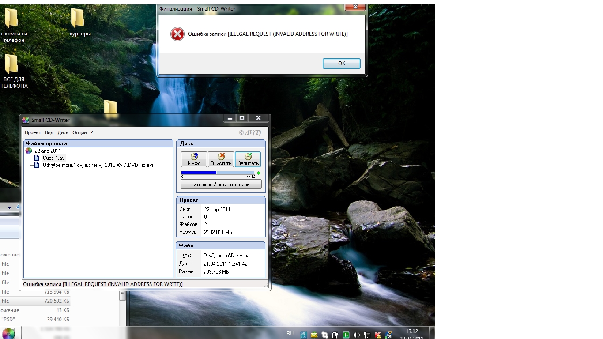Click Извлечь / вставить диск button
603x339 pixels.
point(221,184)
